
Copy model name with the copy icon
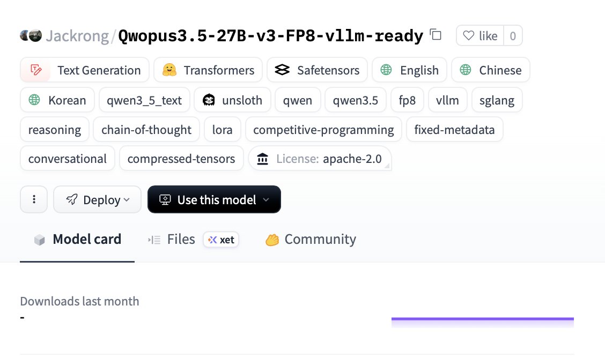coord(436,35)
